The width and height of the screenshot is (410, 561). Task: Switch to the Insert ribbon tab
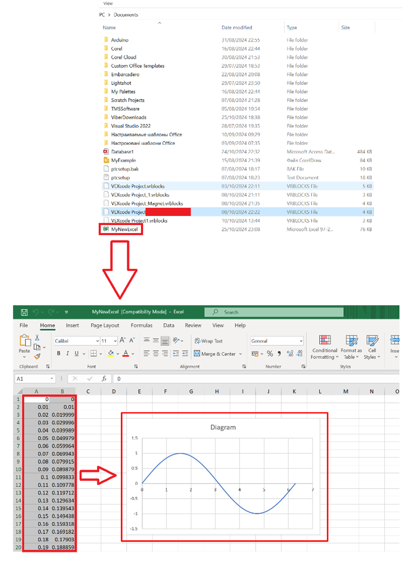coord(72,325)
